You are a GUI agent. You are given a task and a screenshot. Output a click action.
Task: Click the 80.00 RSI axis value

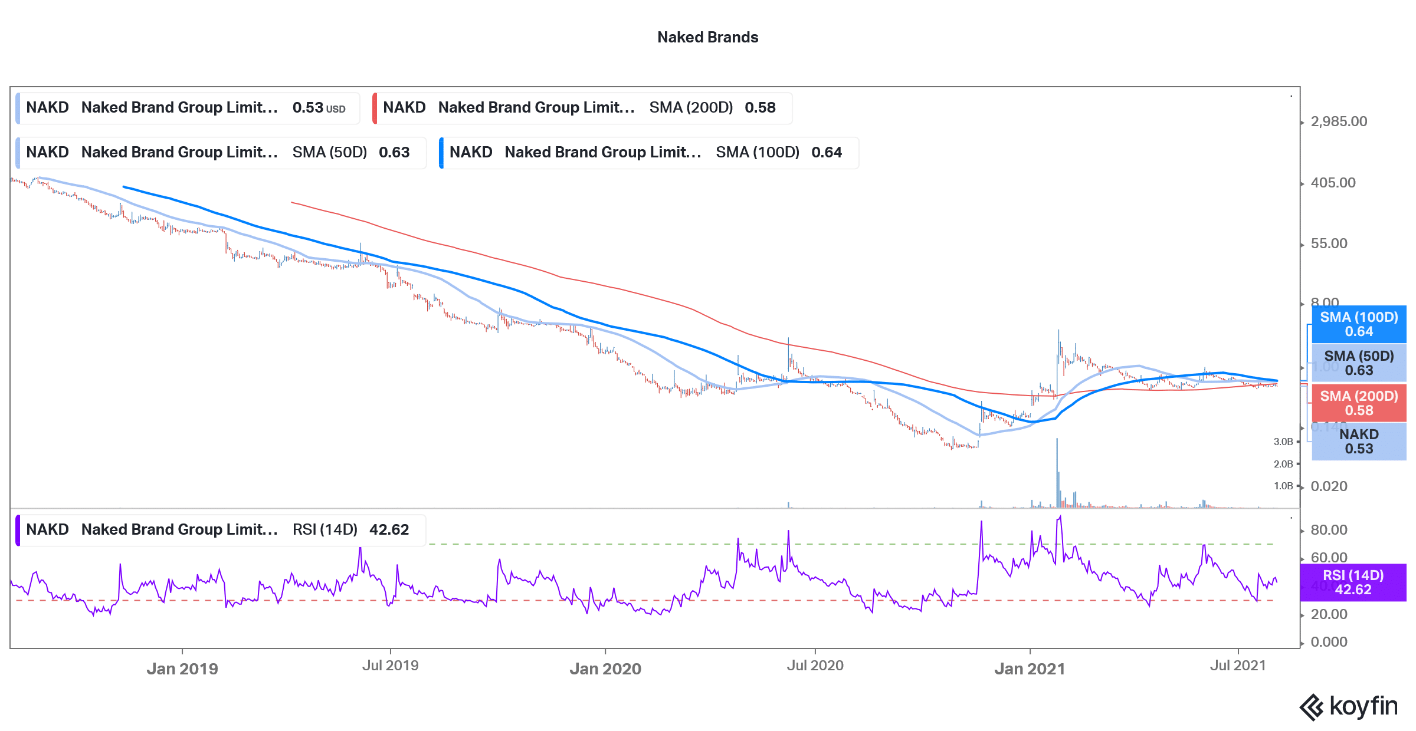1329,530
